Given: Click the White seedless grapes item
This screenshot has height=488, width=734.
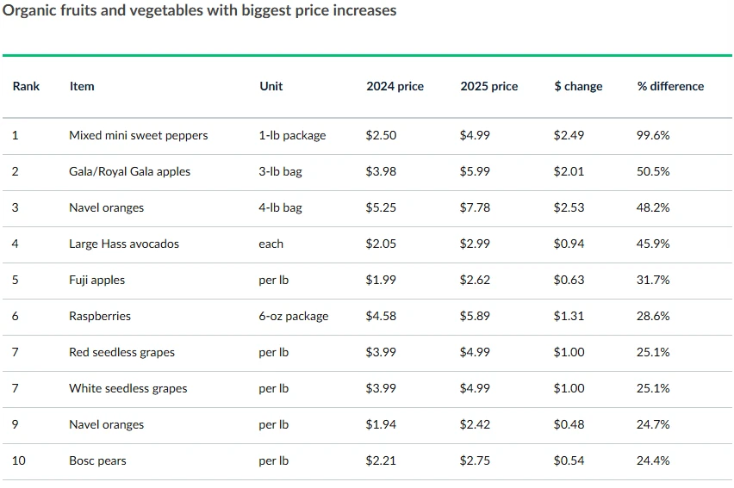Looking at the screenshot, I should click(x=128, y=388).
